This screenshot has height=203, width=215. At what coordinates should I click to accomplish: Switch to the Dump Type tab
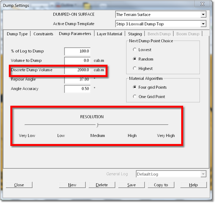[17, 34]
